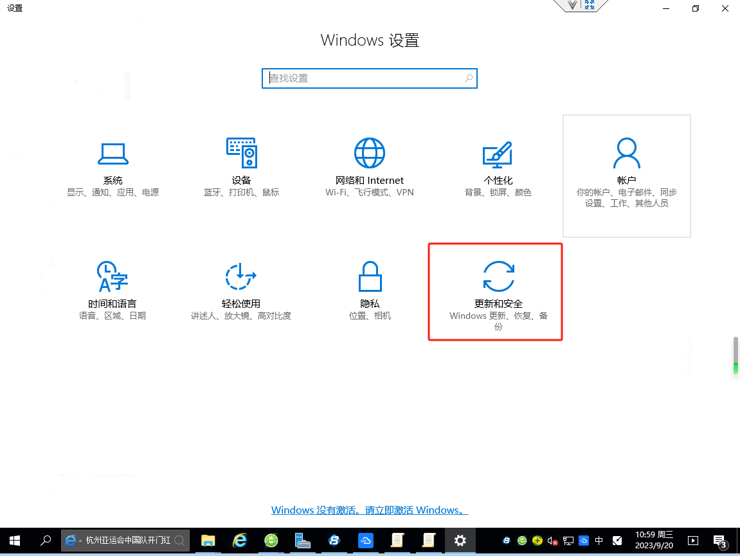This screenshot has height=556, width=740.
Task: Open the Windows Start menu
Action: 15,541
